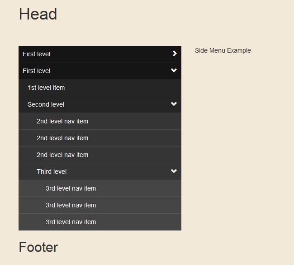Collapse the Second level submenu label
The image size is (294, 265).
[x=46, y=104]
